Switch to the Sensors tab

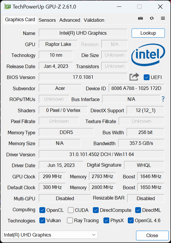(x=47, y=20)
